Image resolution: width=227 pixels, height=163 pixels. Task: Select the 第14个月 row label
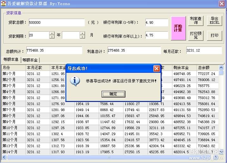point(10,152)
